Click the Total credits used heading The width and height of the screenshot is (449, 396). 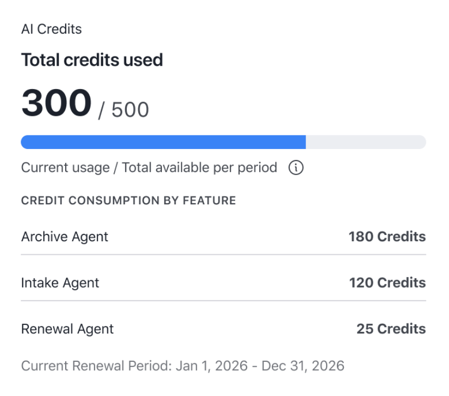point(92,60)
